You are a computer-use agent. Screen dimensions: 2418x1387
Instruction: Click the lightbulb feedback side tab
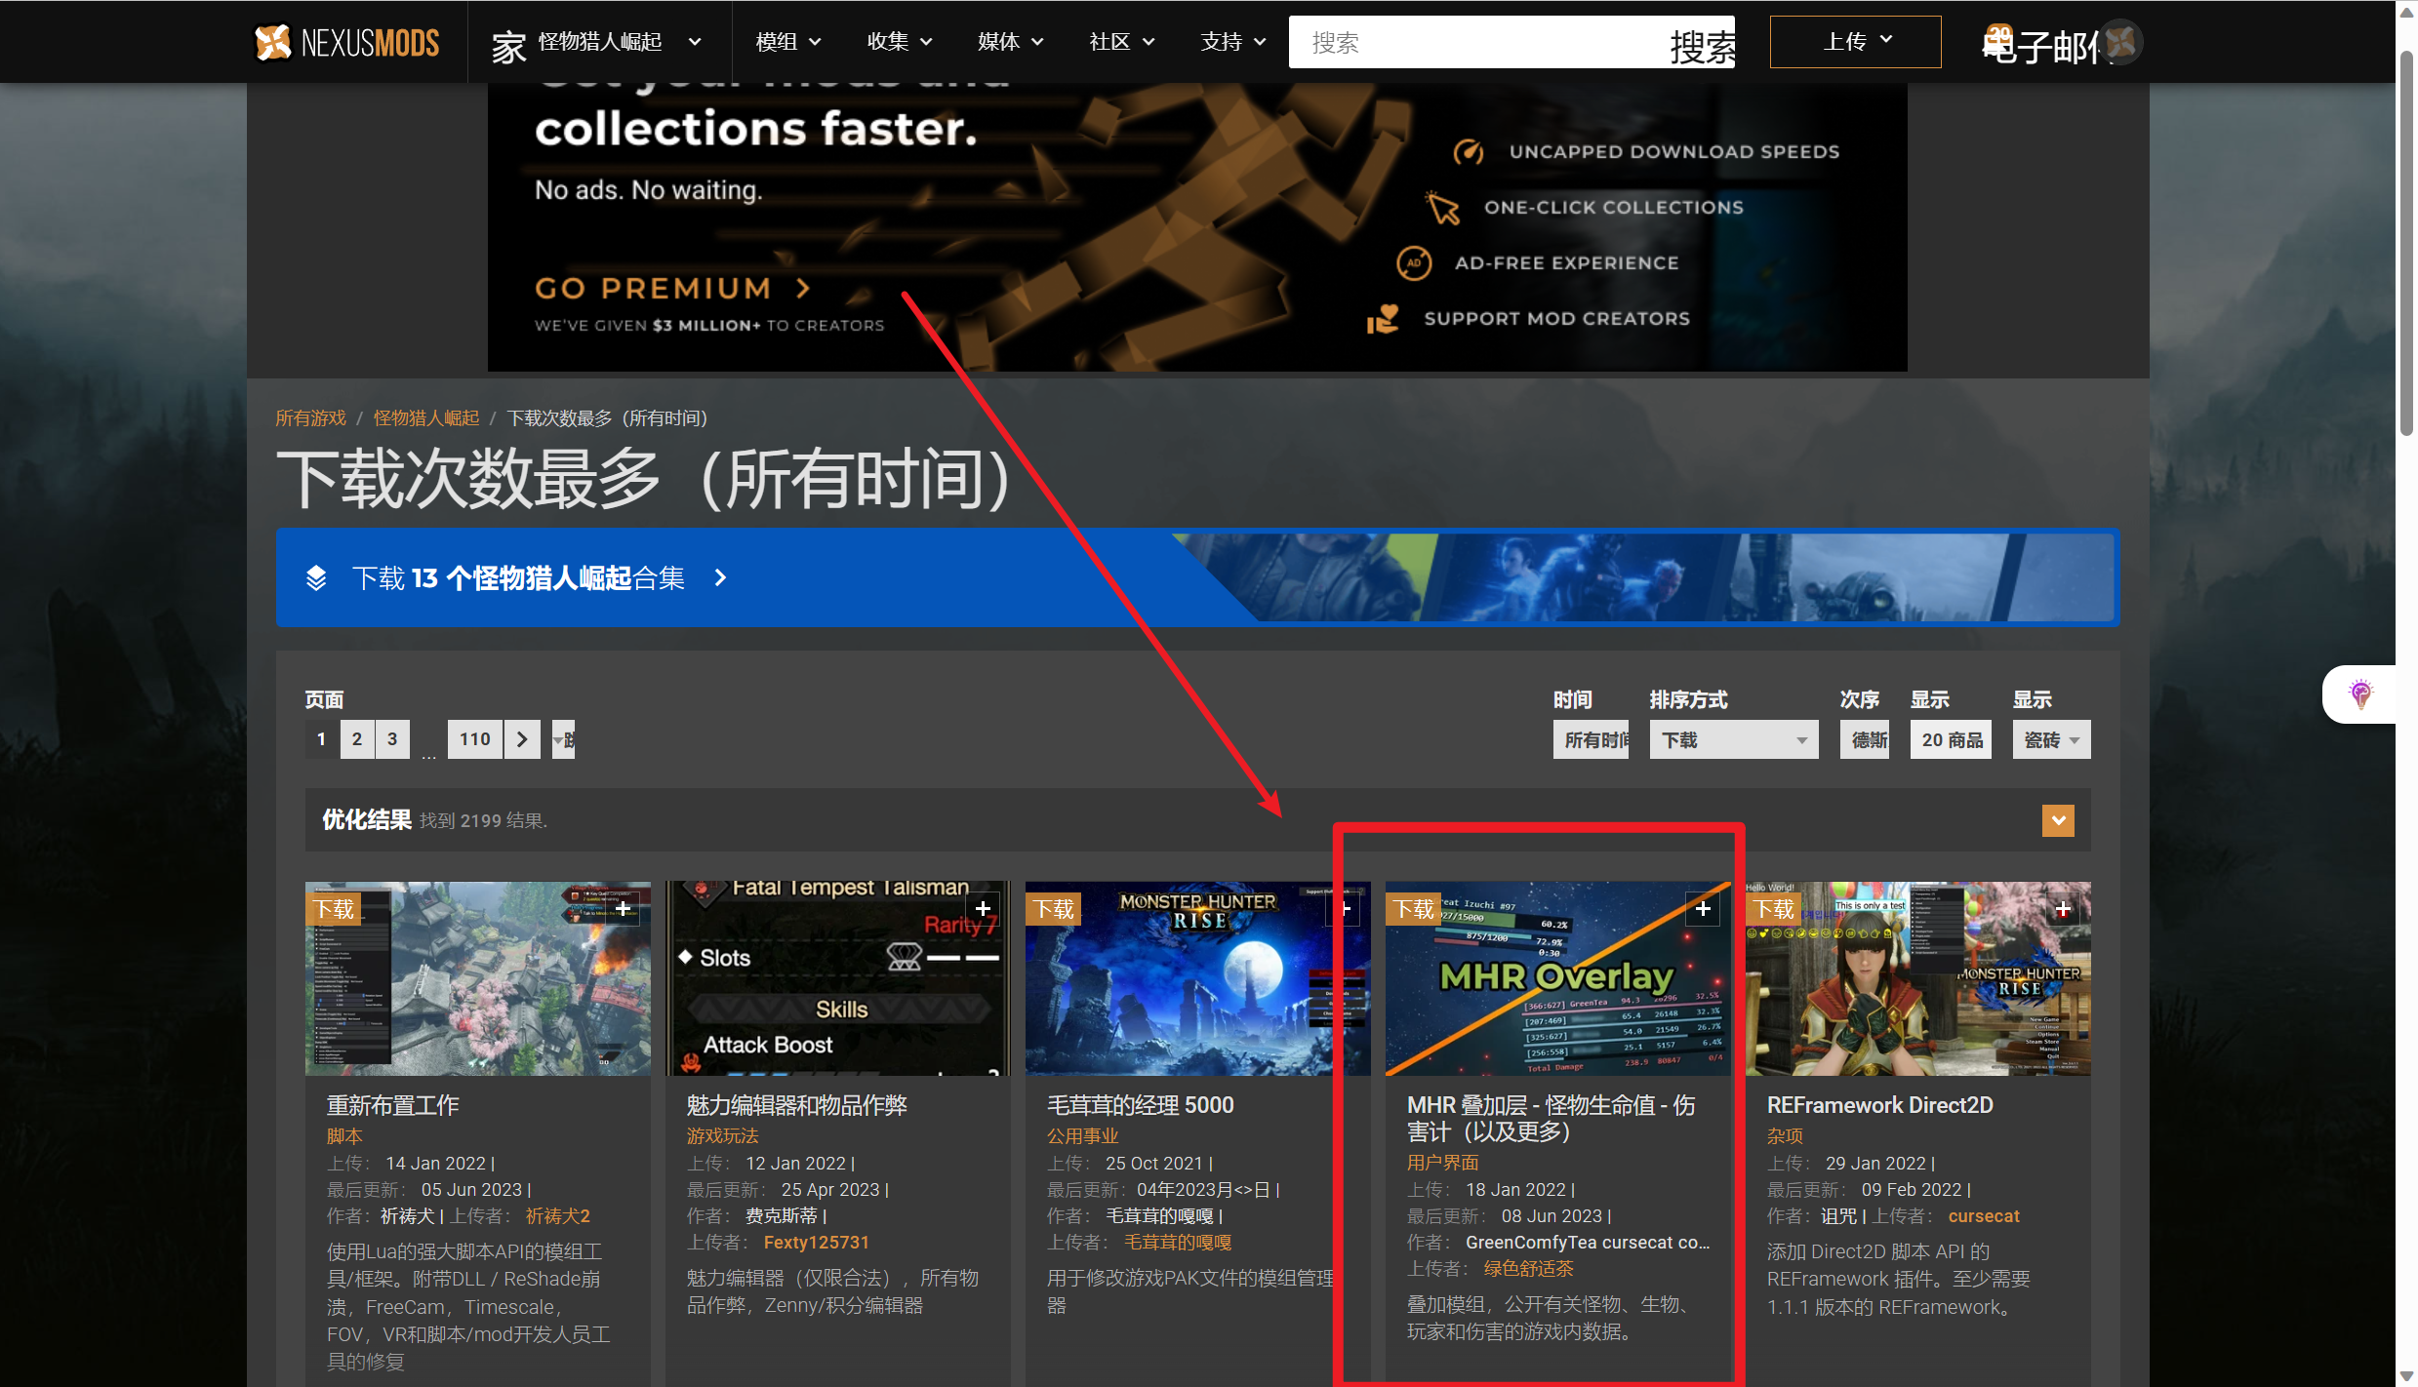[2360, 693]
